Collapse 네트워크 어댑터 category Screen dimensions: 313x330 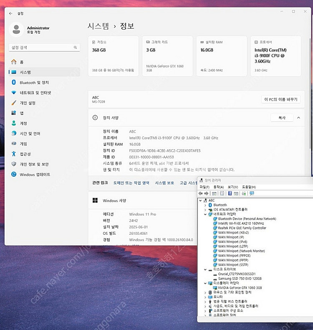pyautogui.click(x=205, y=214)
